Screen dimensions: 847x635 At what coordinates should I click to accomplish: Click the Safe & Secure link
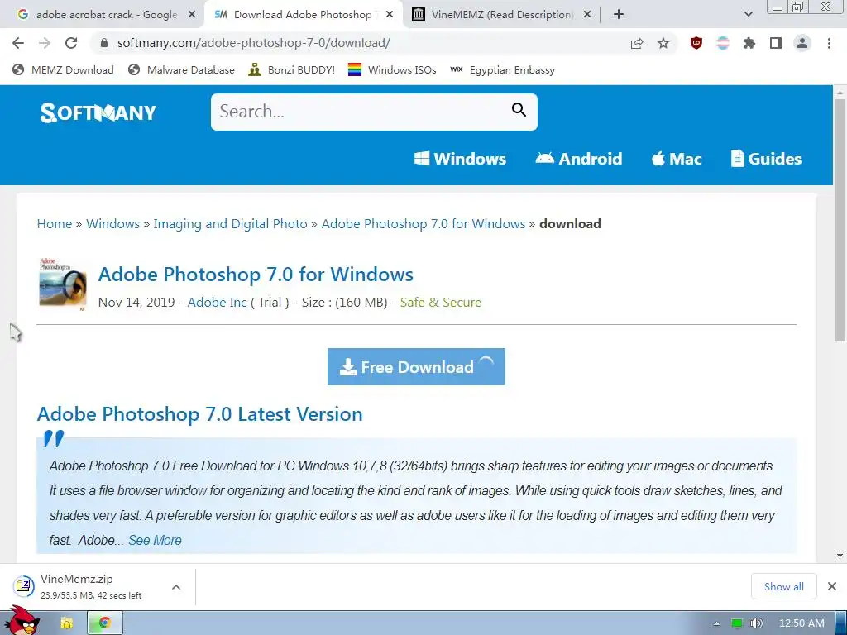(441, 303)
